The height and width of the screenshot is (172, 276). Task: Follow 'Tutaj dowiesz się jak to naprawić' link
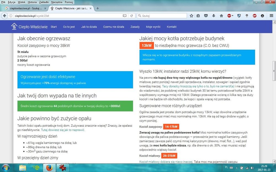[x=63, y=130]
